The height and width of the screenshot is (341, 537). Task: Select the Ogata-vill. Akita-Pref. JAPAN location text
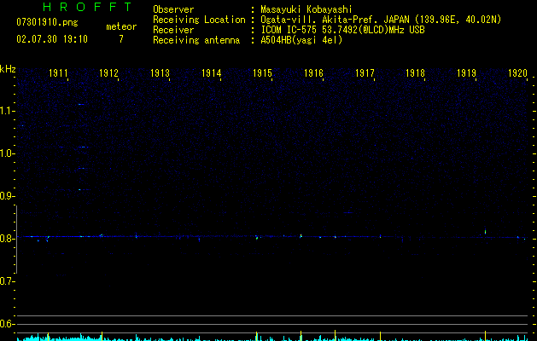(381, 20)
